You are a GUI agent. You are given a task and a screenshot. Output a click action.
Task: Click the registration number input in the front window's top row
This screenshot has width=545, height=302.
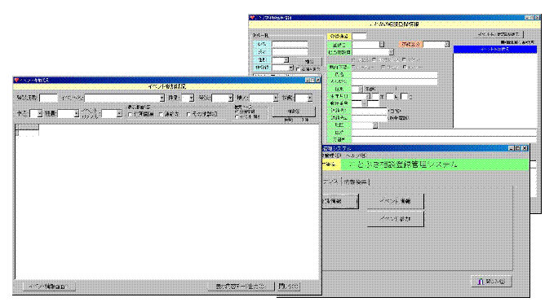click(48, 98)
